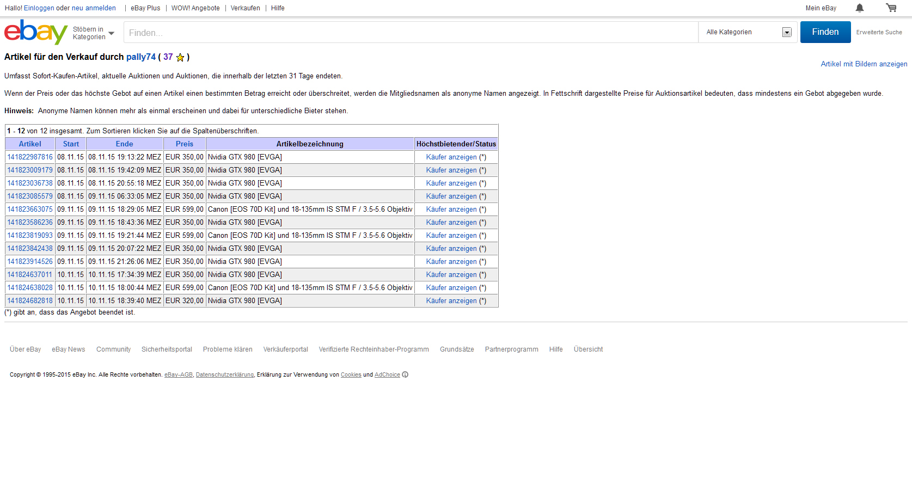Sort by Artikel column header
Screen dimensions: 912x492
click(30, 144)
